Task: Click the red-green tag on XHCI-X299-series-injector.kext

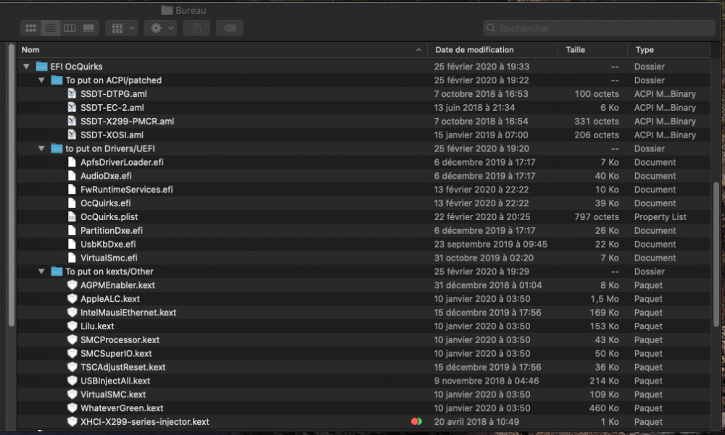Action: (x=417, y=421)
